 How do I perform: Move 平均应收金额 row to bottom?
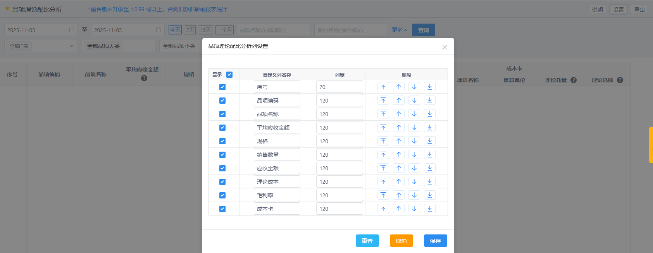[430, 128]
